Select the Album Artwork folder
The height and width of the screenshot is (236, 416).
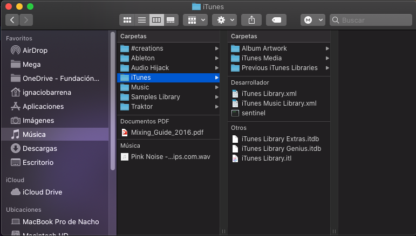(279, 48)
